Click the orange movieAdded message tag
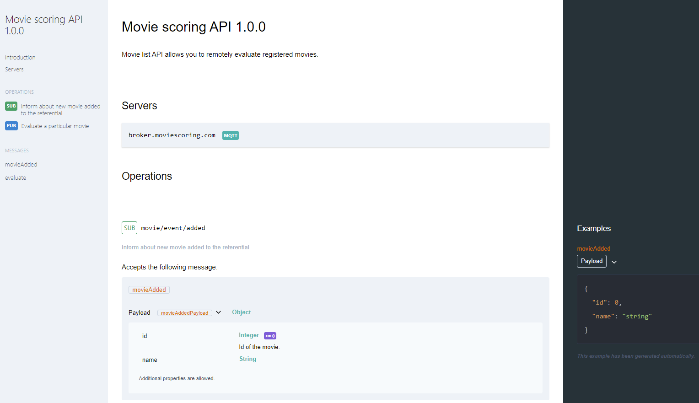The width and height of the screenshot is (699, 403). tap(149, 290)
